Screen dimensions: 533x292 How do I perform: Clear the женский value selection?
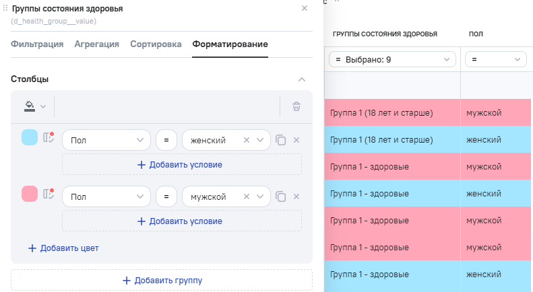click(x=247, y=141)
